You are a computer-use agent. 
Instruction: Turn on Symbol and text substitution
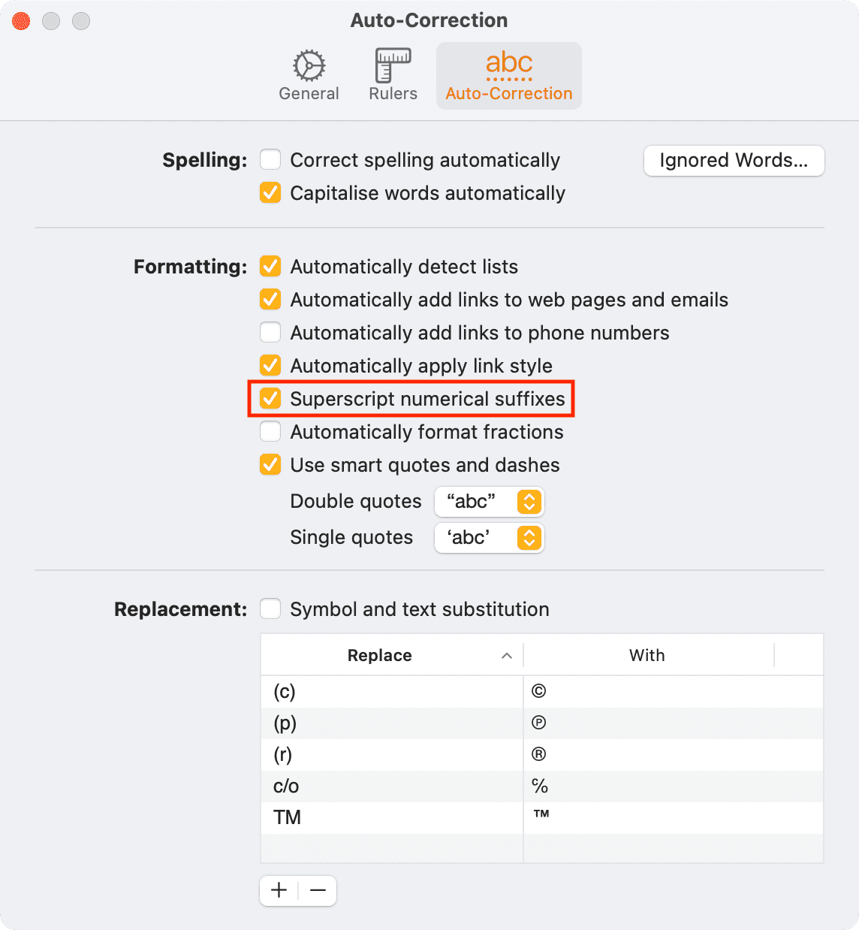(x=270, y=609)
